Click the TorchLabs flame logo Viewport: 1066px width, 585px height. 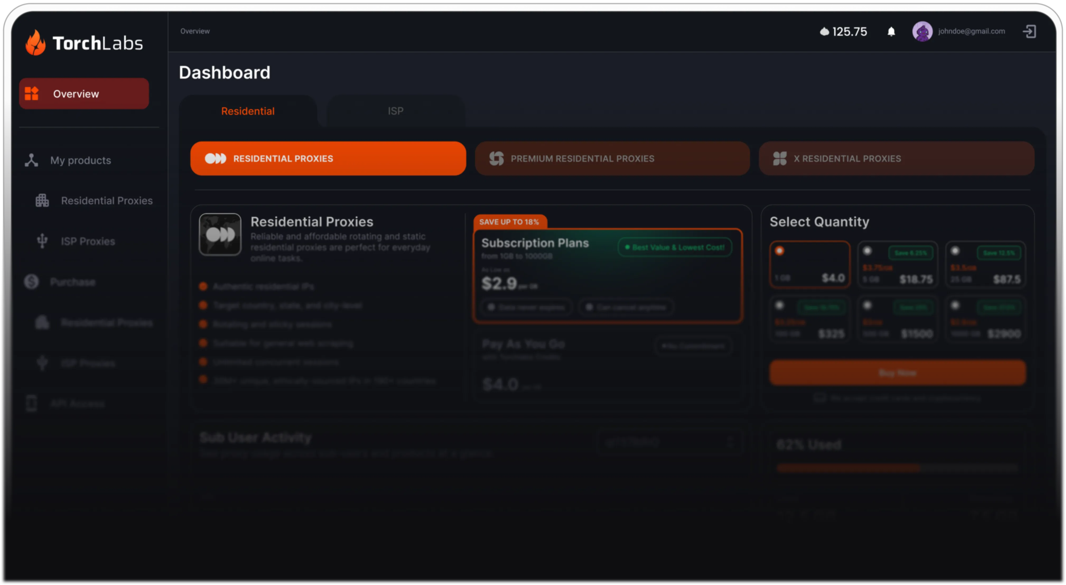[35, 43]
